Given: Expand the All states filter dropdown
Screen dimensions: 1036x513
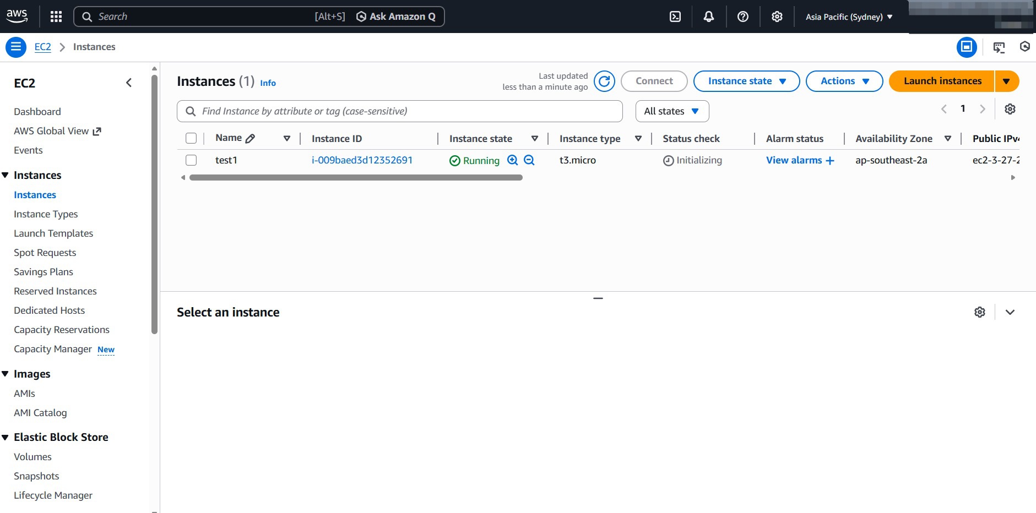Looking at the screenshot, I should (671, 111).
